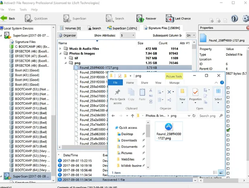Open the info icon in main toolbar
The image size is (249, 188).
click(x=234, y=18)
